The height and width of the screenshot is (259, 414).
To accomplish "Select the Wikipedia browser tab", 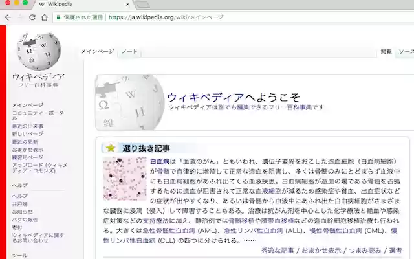I will pos(84,5).
